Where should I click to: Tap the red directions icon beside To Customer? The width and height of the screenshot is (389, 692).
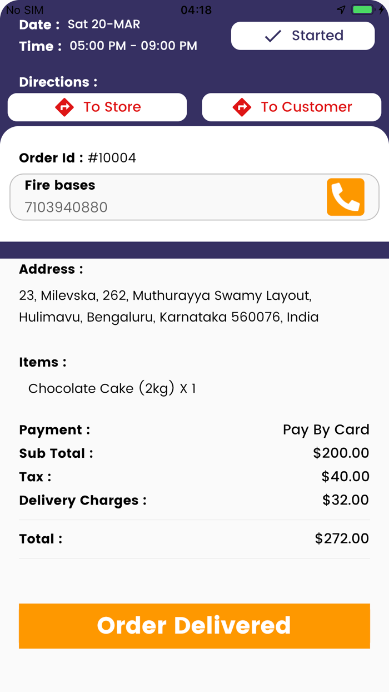point(243,107)
